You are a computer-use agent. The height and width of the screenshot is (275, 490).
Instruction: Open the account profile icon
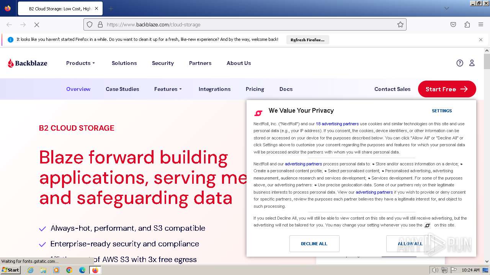pyautogui.click(x=472, y=63)
